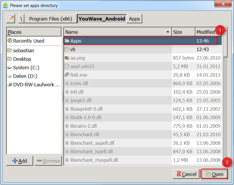The image size is (234, 185).
Task: Open the selected folder with Open button
Action: click(x=214, y=174)
